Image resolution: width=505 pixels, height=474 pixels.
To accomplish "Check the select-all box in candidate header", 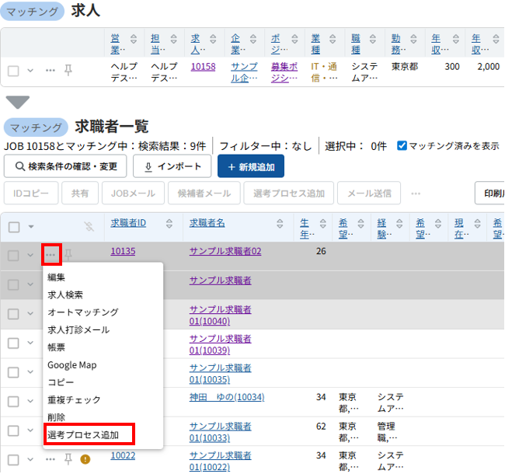I will (14, 227).
